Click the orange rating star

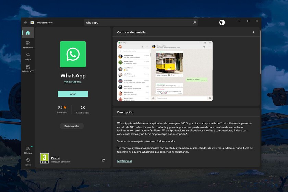(65, 107)
